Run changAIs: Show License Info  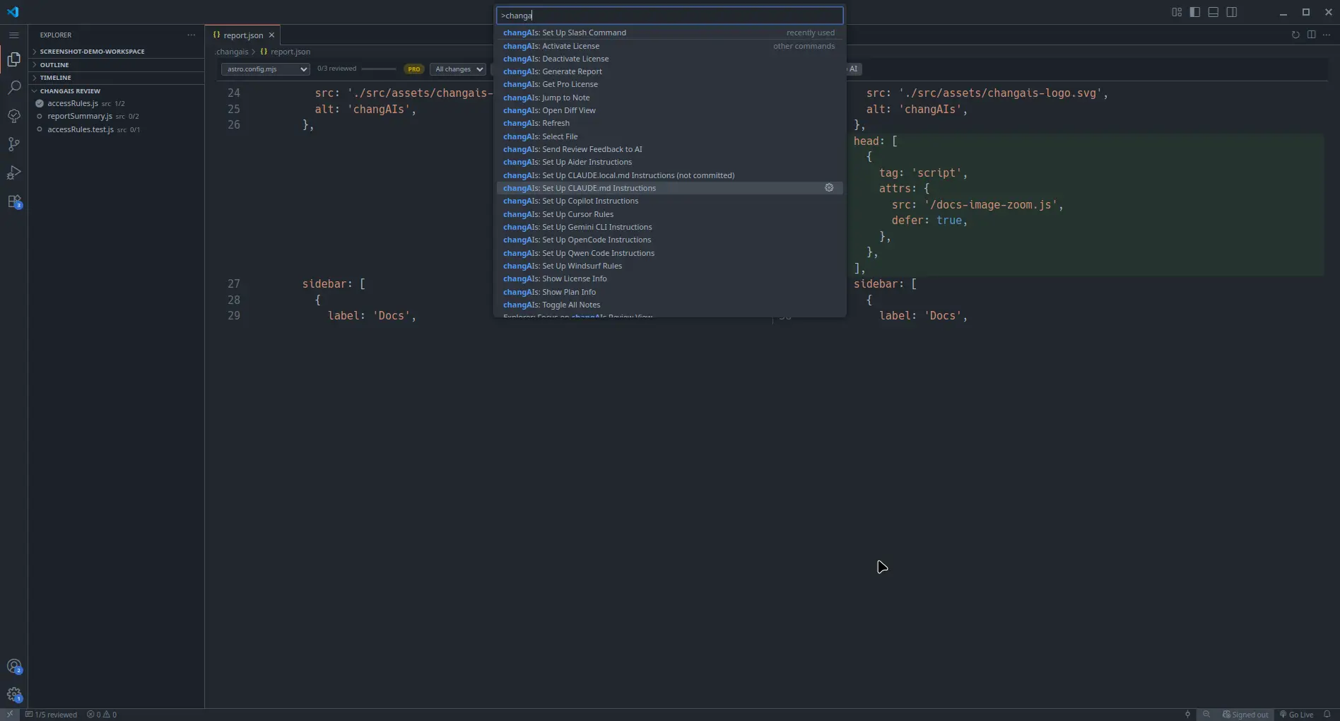[669, 279]
